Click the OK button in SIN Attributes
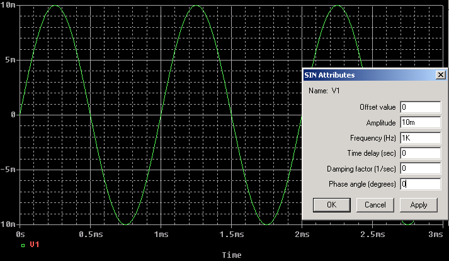Viewport: 449px width, 261px height. 332,205
